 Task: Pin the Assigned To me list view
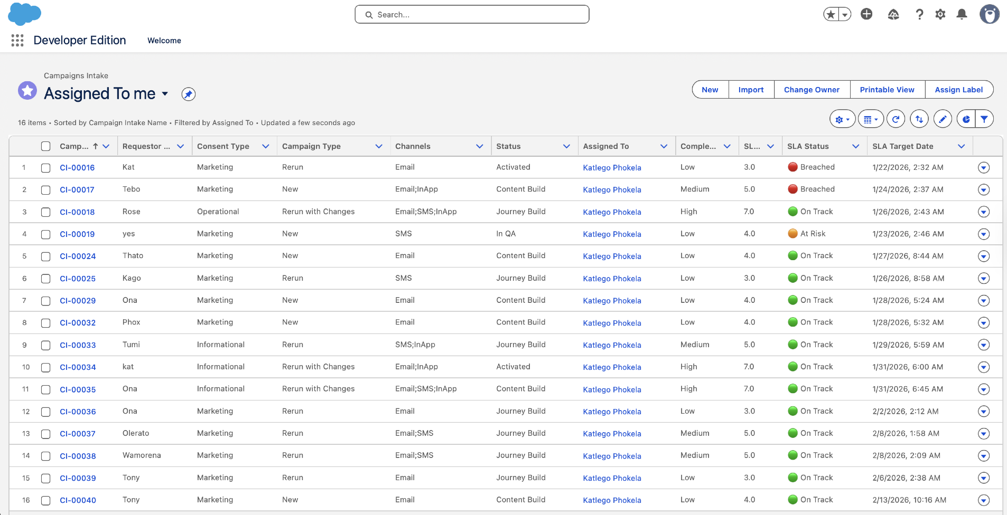pos(189,94)
